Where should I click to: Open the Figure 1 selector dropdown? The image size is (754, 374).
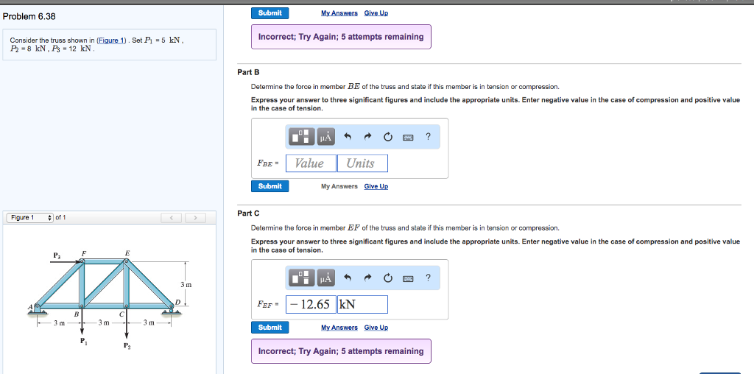click(x=29, y=218)
